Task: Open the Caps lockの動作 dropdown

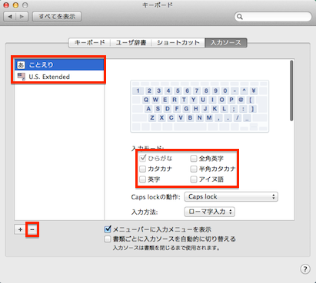Action: tap(231, 196)
